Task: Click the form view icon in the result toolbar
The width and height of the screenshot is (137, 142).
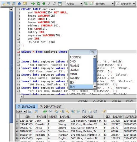Action: 79,112
